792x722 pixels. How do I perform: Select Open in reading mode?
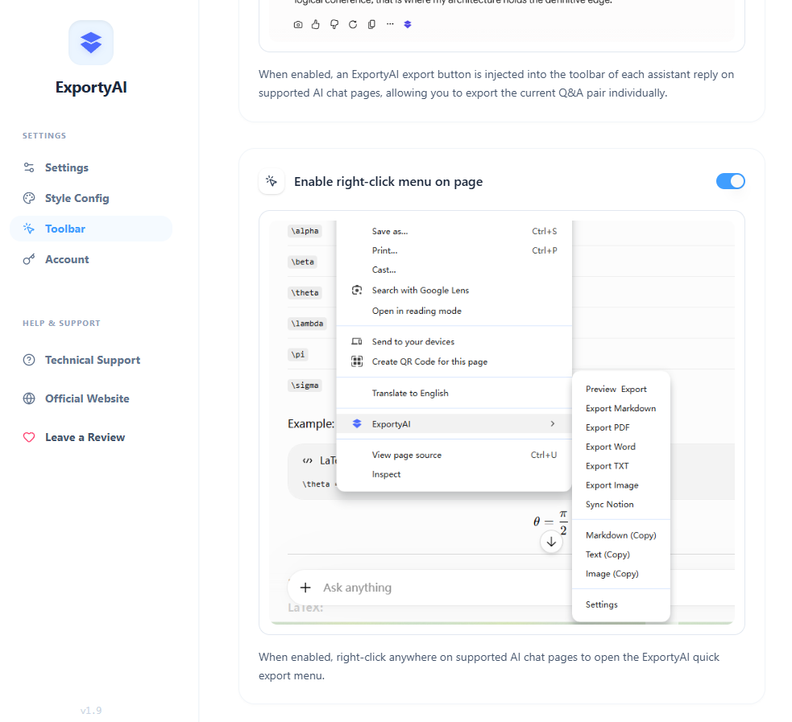click(x=454, y=311)
